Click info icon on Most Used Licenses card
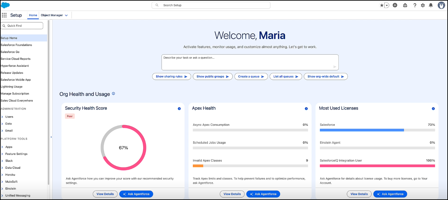This screenshot has width=448, height=200. [x=433, y=109]
